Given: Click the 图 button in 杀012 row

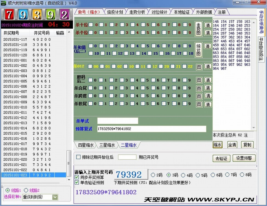Looking at the screenshot, I should point(199,67).
